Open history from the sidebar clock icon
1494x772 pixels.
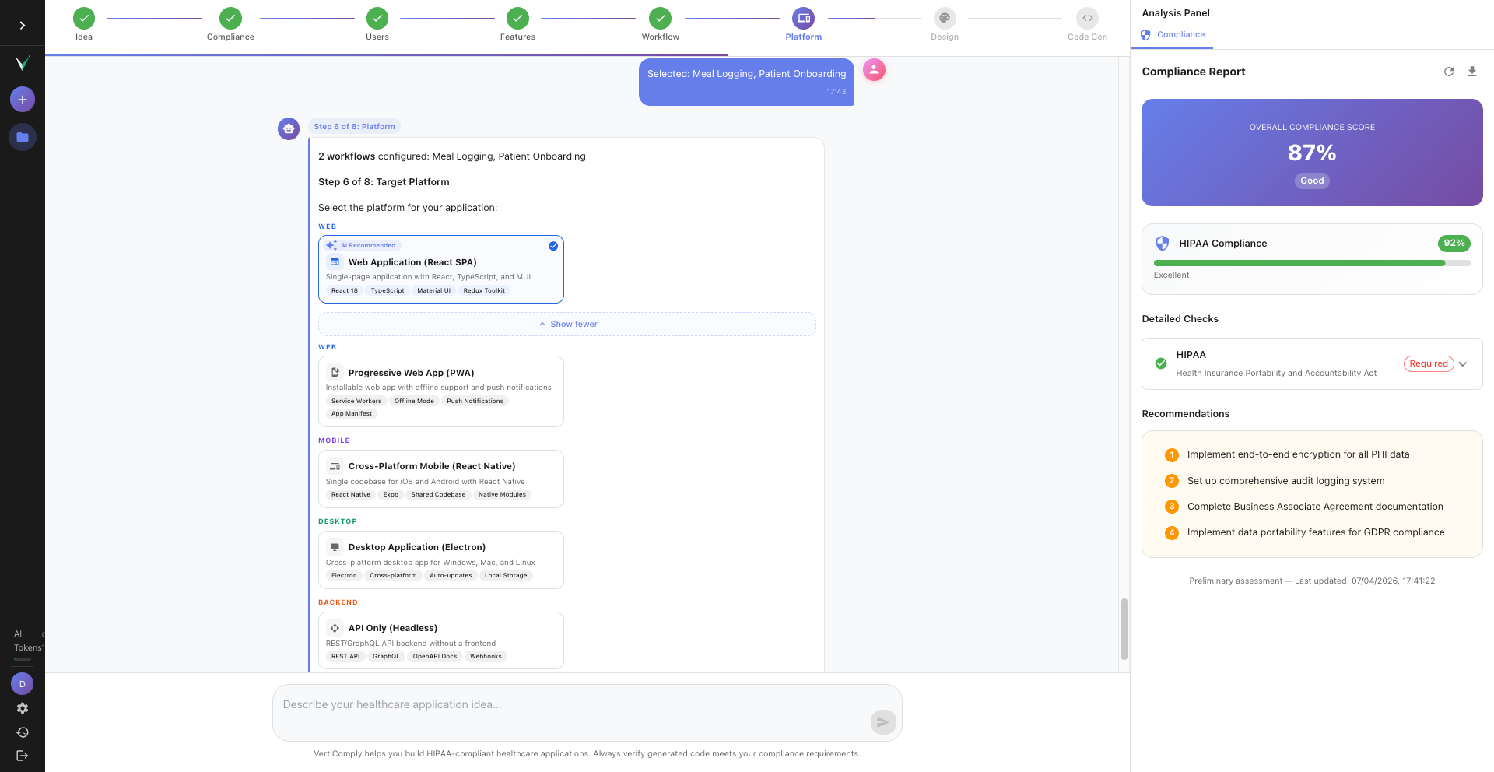pyautogui.click(x=23, y=732)
